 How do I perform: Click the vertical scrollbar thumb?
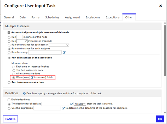(165, 50)
